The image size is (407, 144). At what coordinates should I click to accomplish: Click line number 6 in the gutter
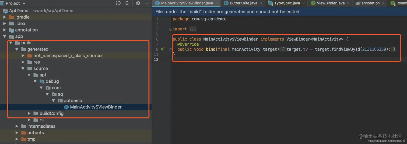157,39
